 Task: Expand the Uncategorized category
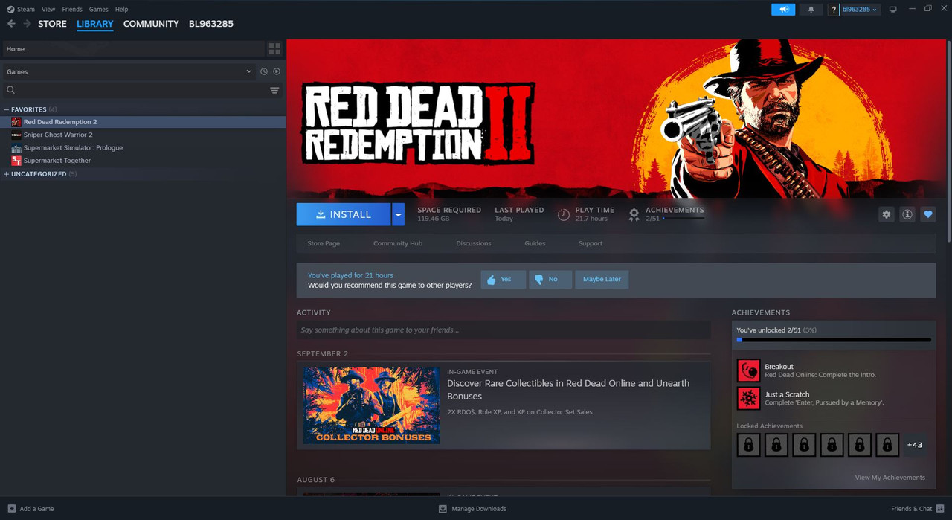tap(7, 174)
